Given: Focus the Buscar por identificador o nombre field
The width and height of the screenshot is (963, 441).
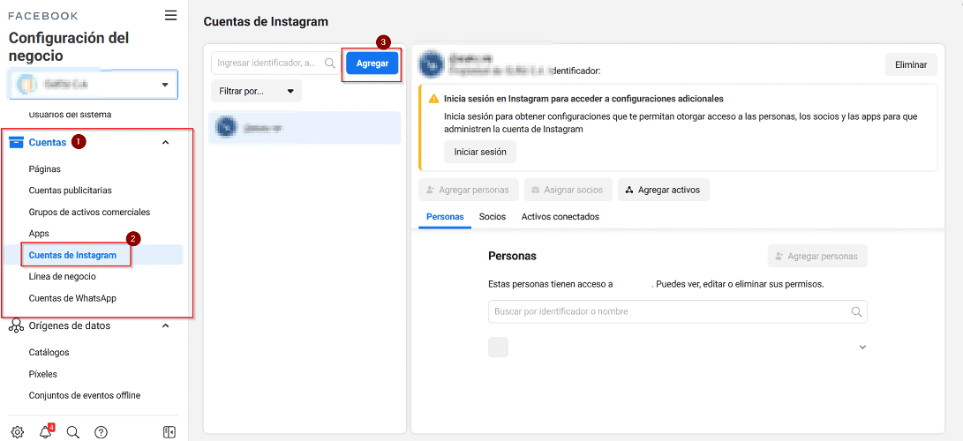Looking at the screenshot, I should 677,311.
